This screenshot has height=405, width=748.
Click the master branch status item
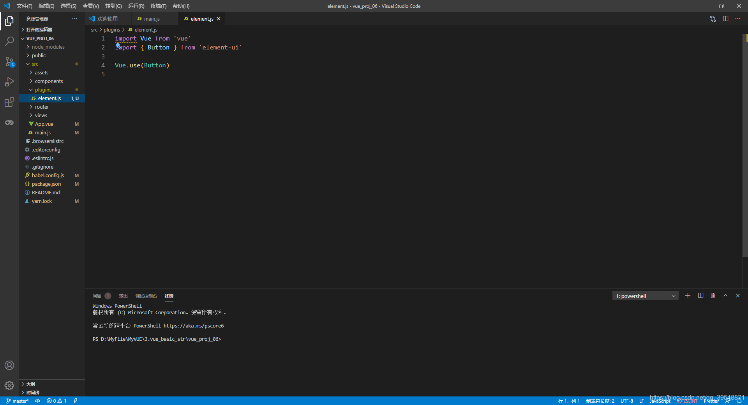17,401
